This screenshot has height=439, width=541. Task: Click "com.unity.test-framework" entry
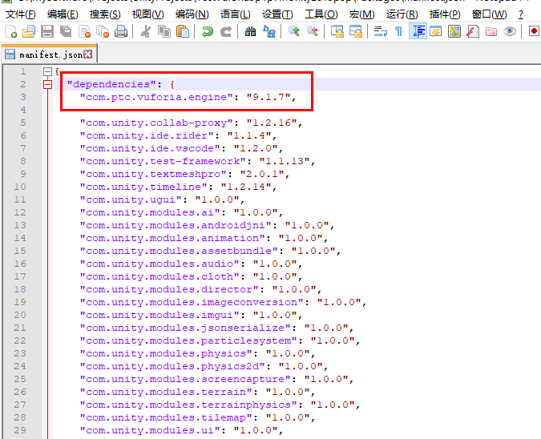pyautogui.click(x=163, y=161)
